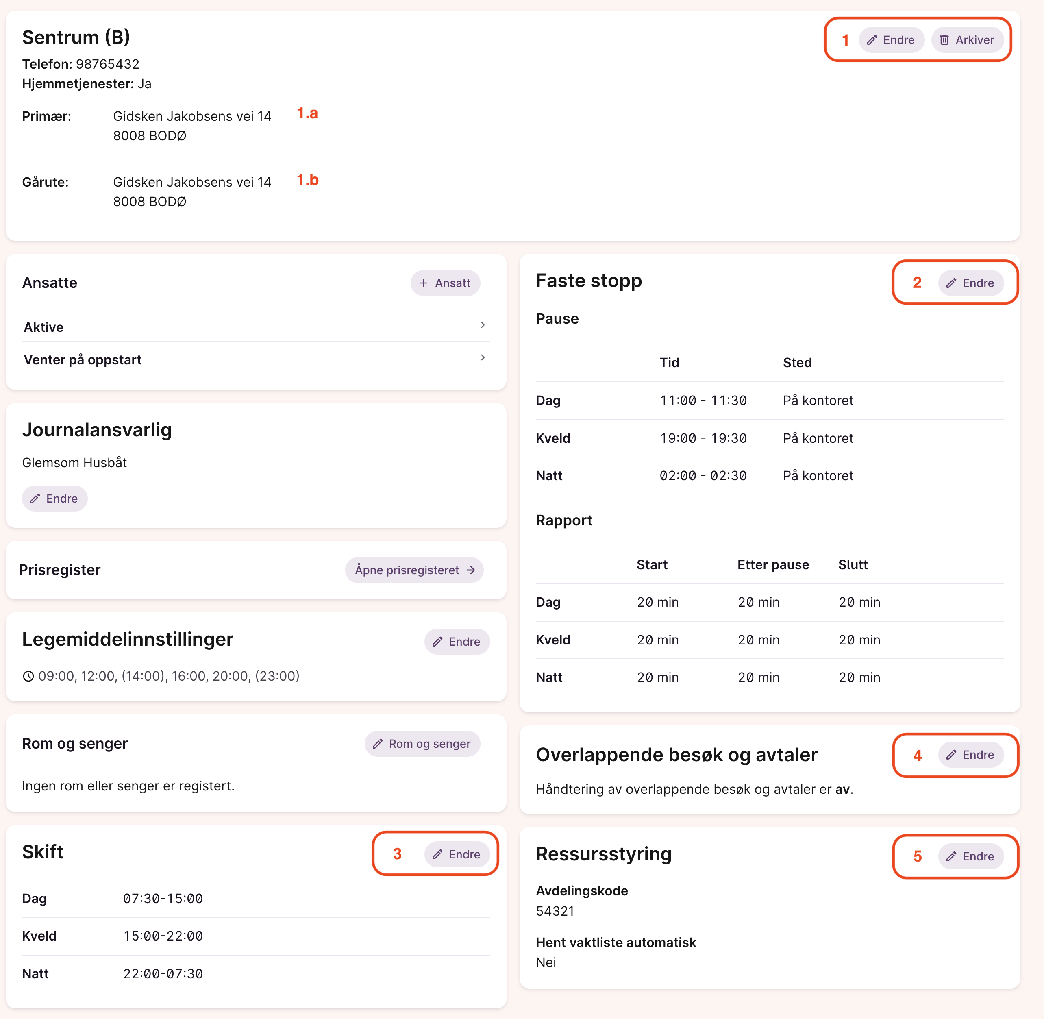This screenshot has height=1019, width=1044.
Task: Click pencil icon on Rom og senger button
Action: pyautogui.click(x=378, y=744)
